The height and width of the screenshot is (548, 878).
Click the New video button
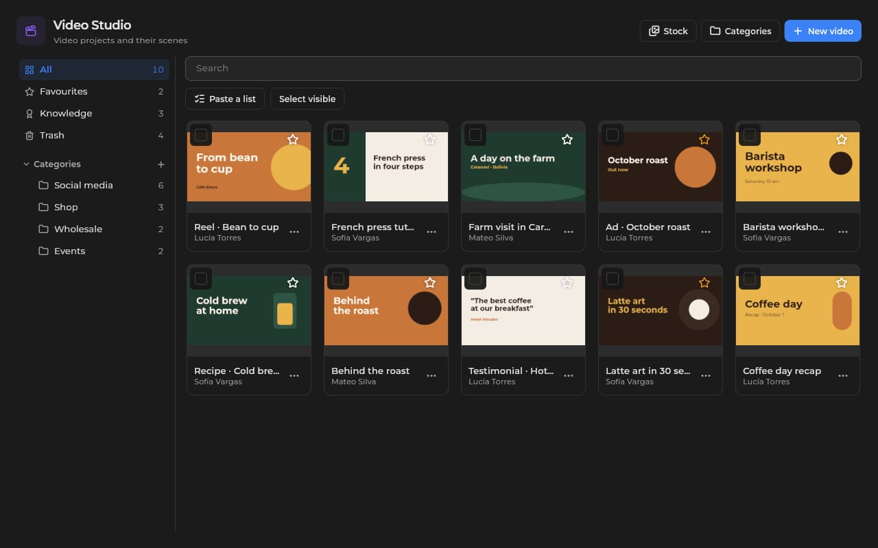pos(822,31)
